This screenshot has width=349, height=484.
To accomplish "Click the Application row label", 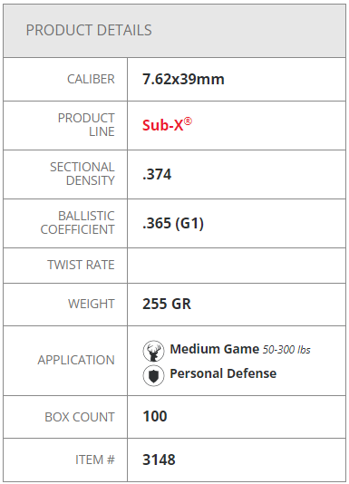I will (x=76, y=360).
